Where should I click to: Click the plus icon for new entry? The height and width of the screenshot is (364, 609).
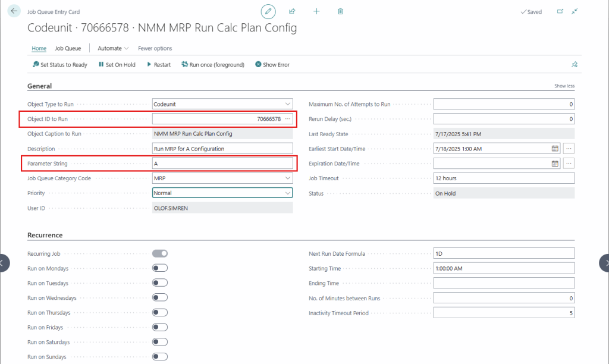pyautogui.click(x=316, y=11)
